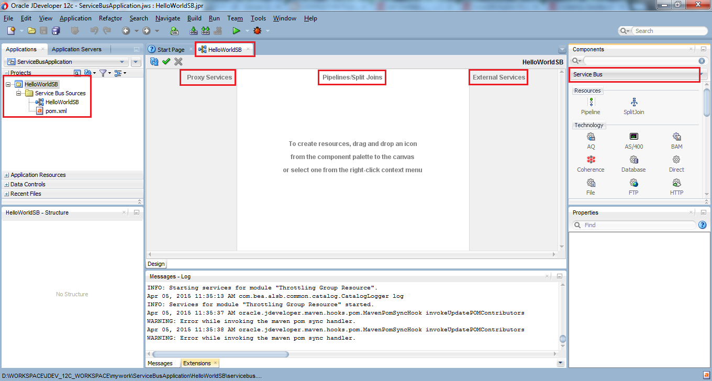Expand the Data Controls section
The width and height of the screenshot is (712, 381).
coord(6,185)
